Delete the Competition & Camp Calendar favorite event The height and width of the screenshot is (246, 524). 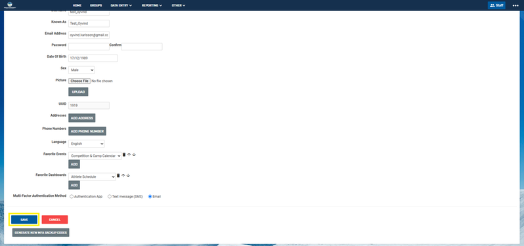tap(124, 155)
